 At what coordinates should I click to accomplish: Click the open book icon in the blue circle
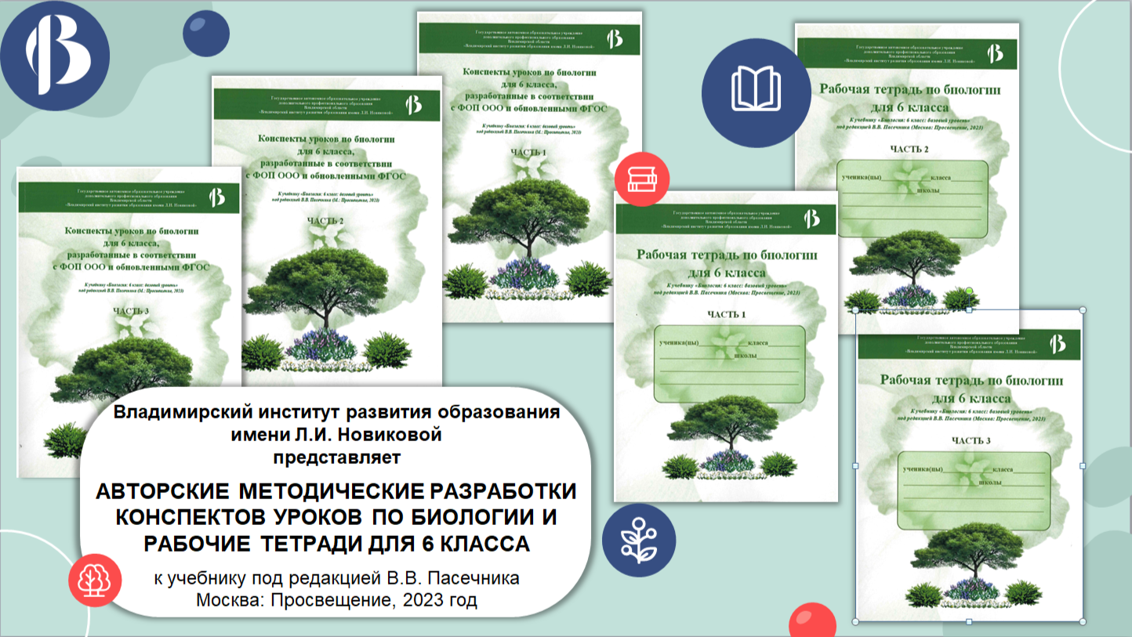(x=756, y=92)
